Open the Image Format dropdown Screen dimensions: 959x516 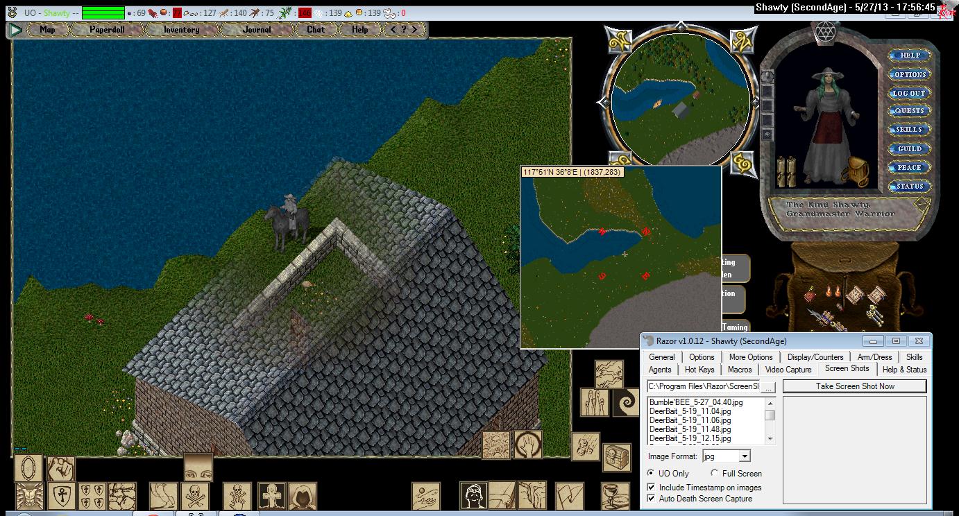[x=744, y=456]
